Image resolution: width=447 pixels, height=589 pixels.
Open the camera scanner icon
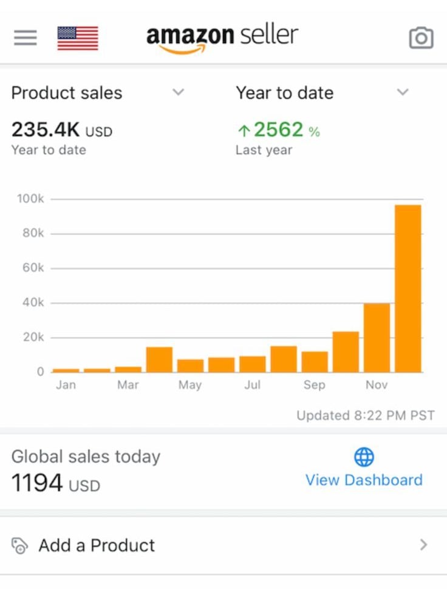point(421,38)
